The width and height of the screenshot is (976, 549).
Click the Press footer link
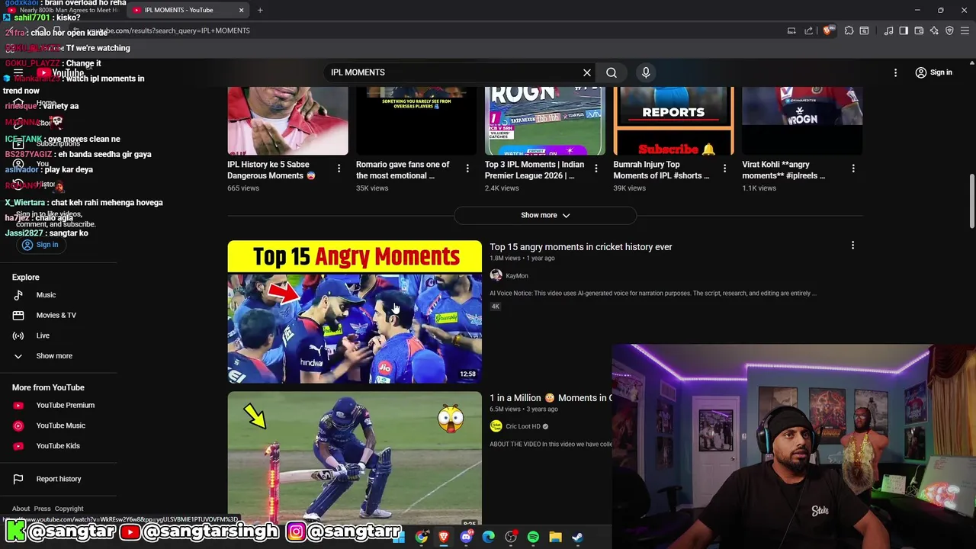43,509
